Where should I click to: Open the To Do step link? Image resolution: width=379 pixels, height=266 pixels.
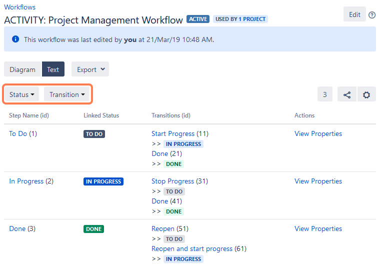click(x=18, y=133)
